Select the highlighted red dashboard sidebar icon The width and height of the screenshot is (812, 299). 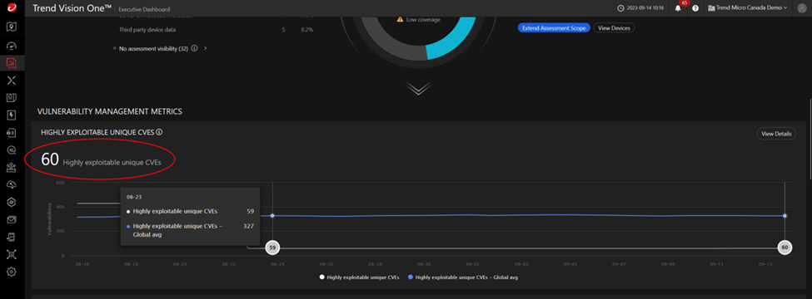pyautogui.click(x=12, y=63)
